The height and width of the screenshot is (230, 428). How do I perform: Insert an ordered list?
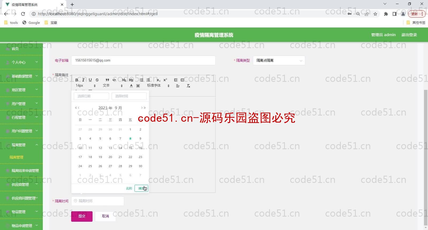pos(141,80)
